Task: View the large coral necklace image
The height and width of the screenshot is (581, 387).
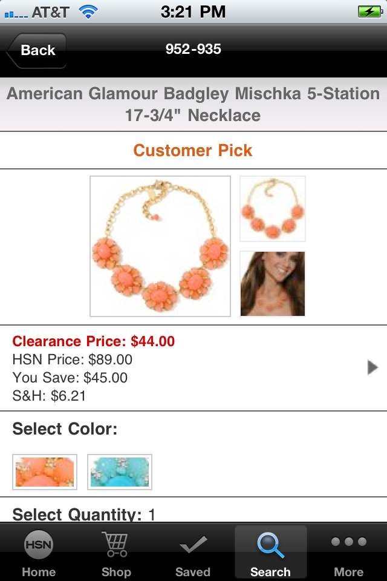Action: 160,246
